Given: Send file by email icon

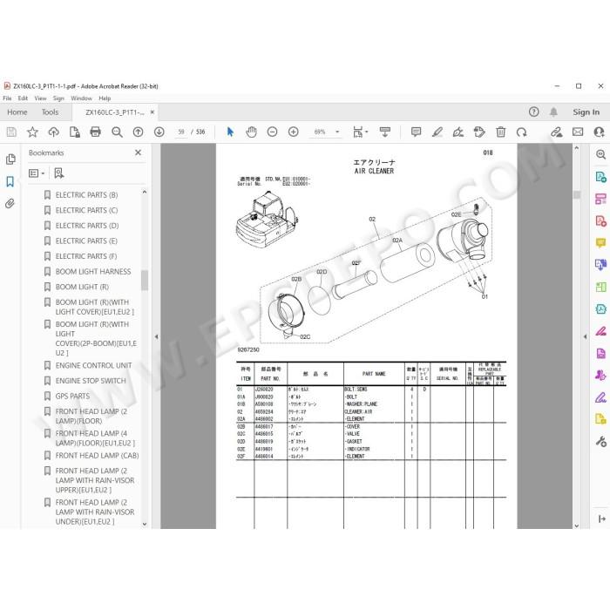Looking at the screenshot, I should tap(578, 132).
